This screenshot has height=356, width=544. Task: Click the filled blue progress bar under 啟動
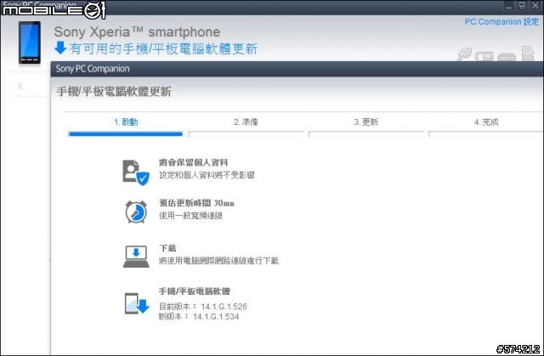(126, 134)
